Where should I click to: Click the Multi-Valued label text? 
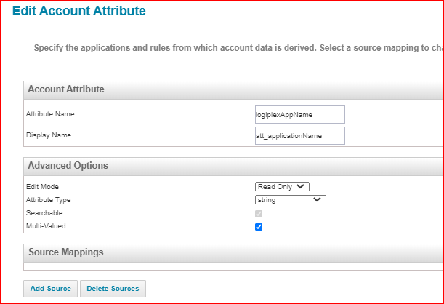47,225
